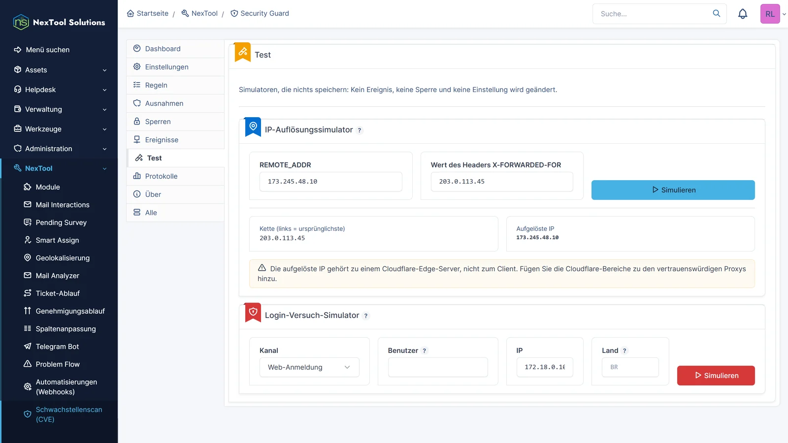Select the Test tab in Security Guard menu

(x=176, y=158)
